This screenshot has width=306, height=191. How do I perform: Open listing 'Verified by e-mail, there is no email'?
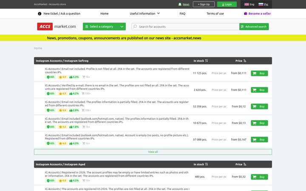click(117, 87)
